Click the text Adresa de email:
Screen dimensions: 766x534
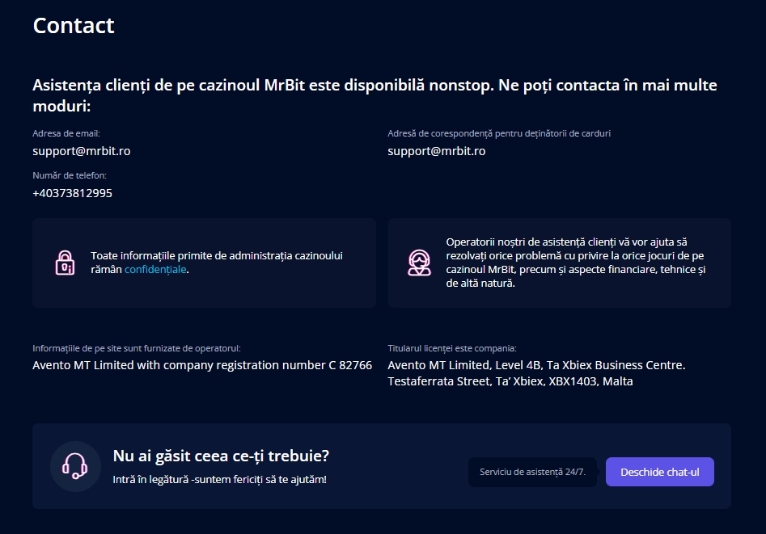pyautogui.click(x=66, y=133)
